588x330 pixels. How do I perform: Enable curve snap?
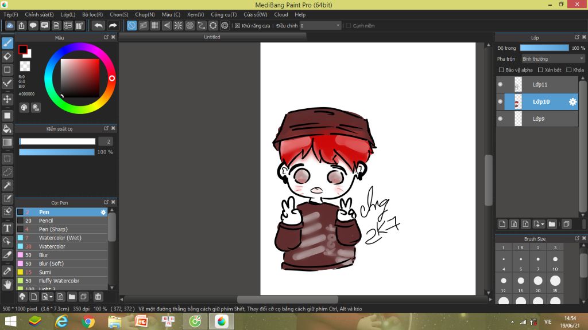pyautogui.click(x=202, y=25)
